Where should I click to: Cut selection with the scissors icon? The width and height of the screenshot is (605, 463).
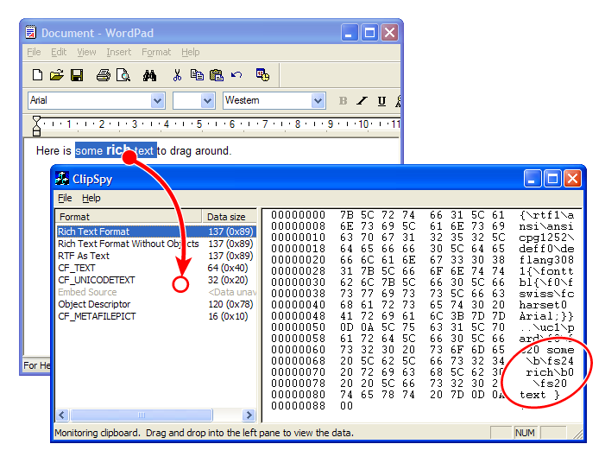click(x=177, y=75)
